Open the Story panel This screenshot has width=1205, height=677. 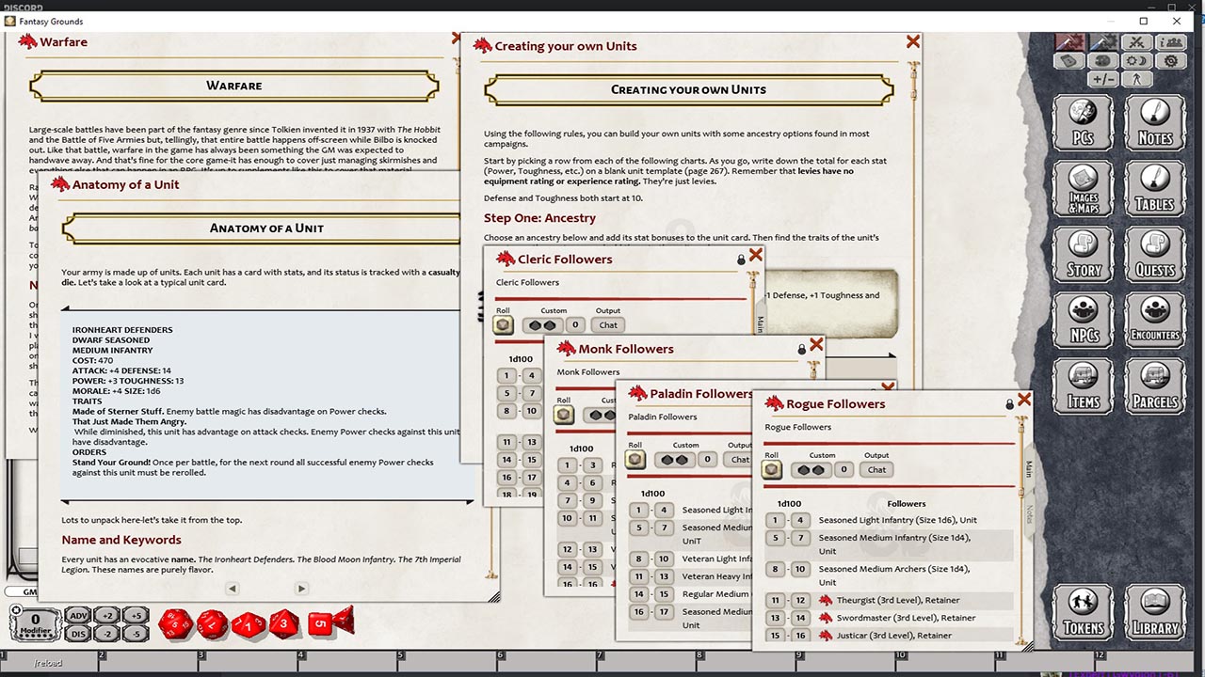pos(1083,255)
